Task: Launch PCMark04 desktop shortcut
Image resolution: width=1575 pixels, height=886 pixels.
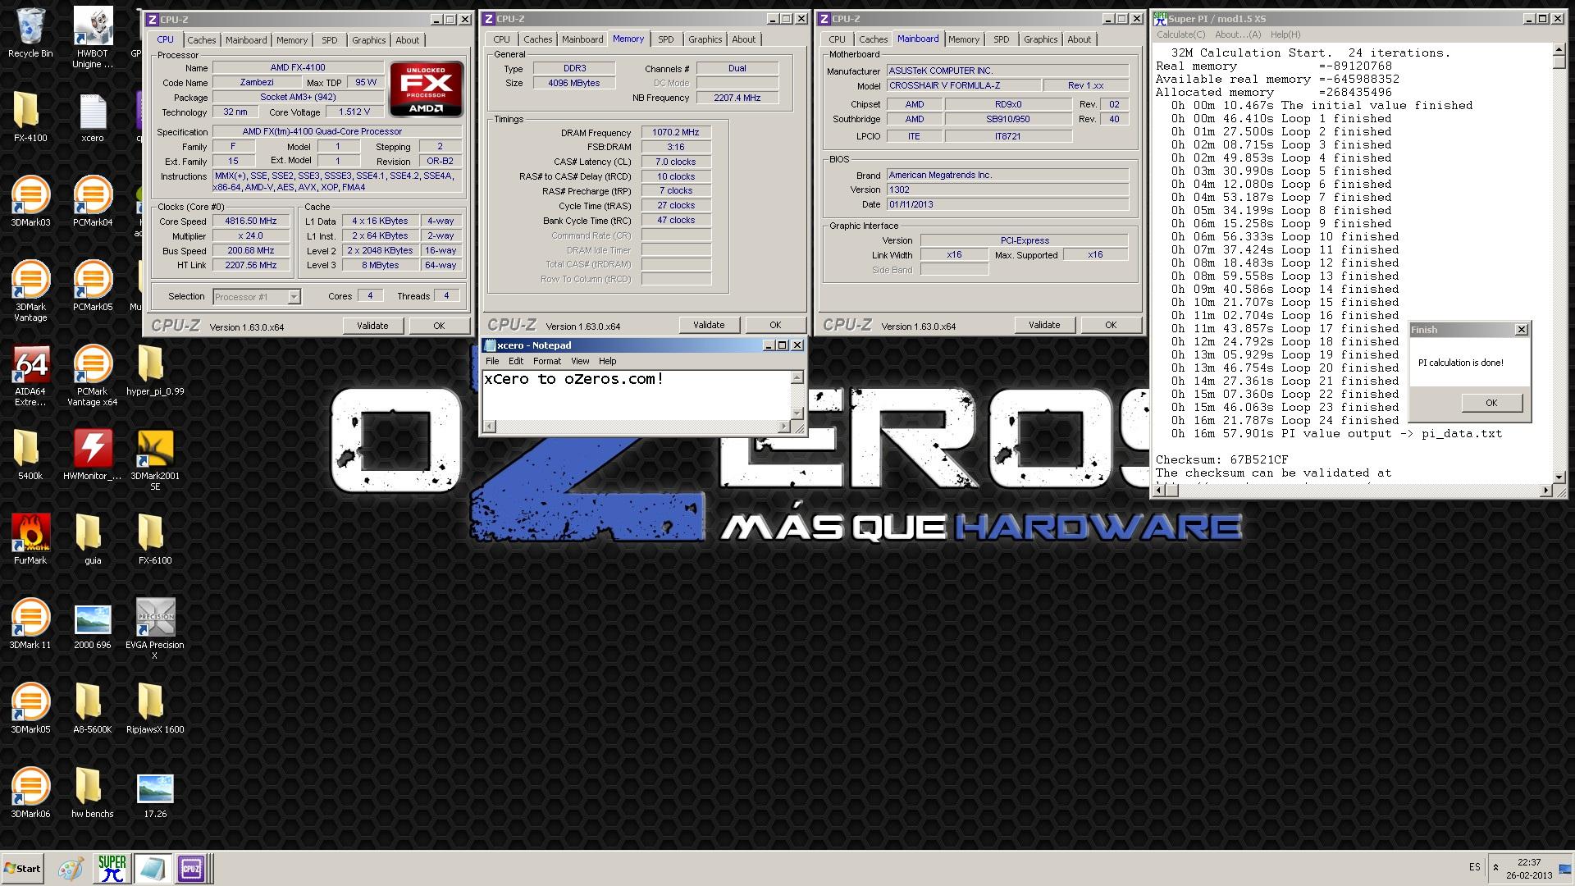Action: [x=93, y=202]
